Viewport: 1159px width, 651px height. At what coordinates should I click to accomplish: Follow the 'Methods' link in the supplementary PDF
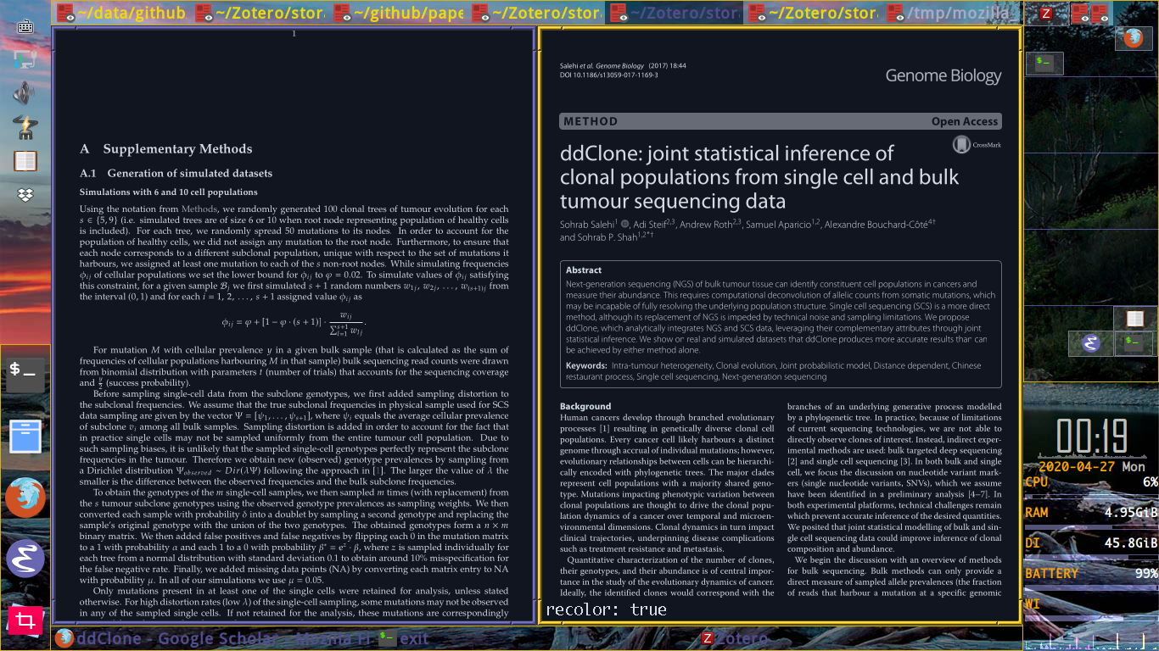click(199, 209)
